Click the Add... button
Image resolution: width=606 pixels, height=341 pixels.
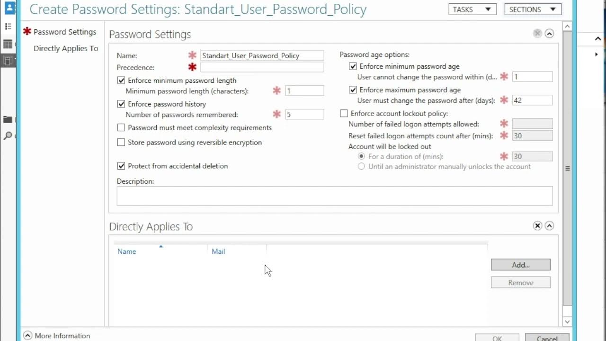(520, 265)
